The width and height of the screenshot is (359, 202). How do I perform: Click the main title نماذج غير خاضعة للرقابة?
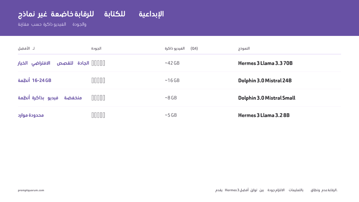91,14
